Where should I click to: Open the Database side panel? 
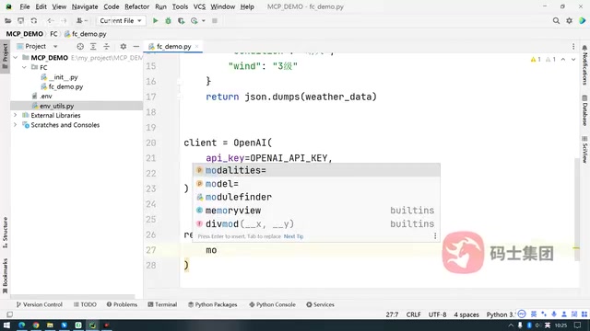coord(584,110)
